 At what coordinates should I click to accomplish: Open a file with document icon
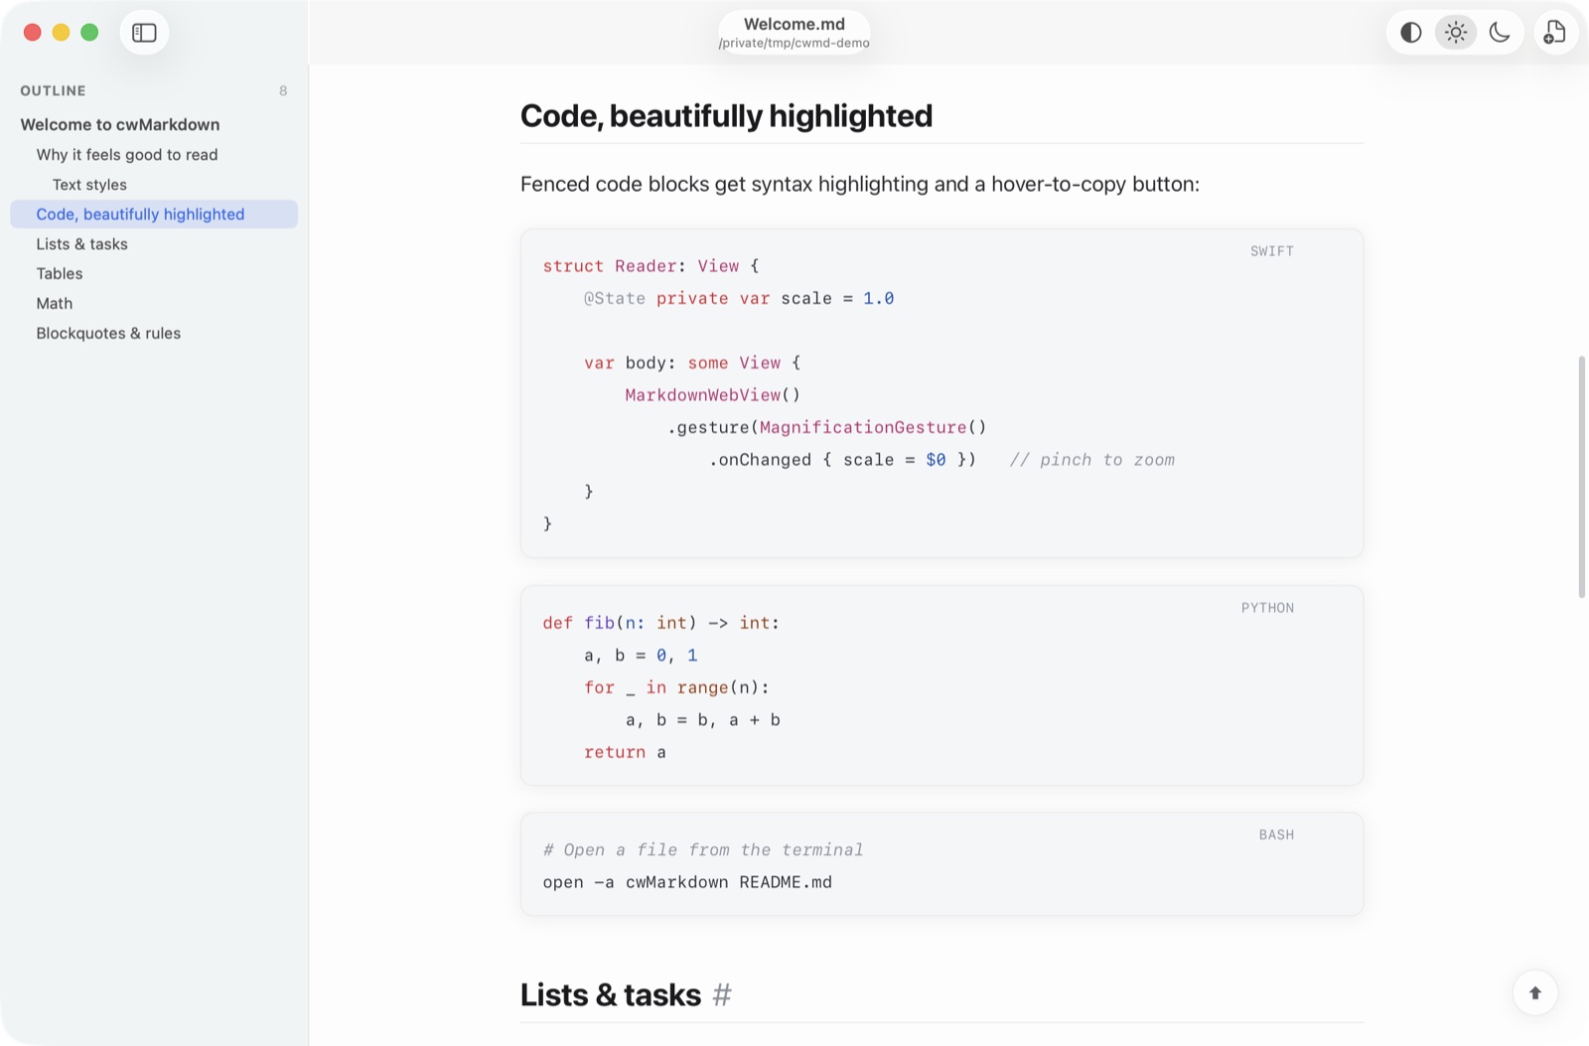click(x=1554, y=33)
